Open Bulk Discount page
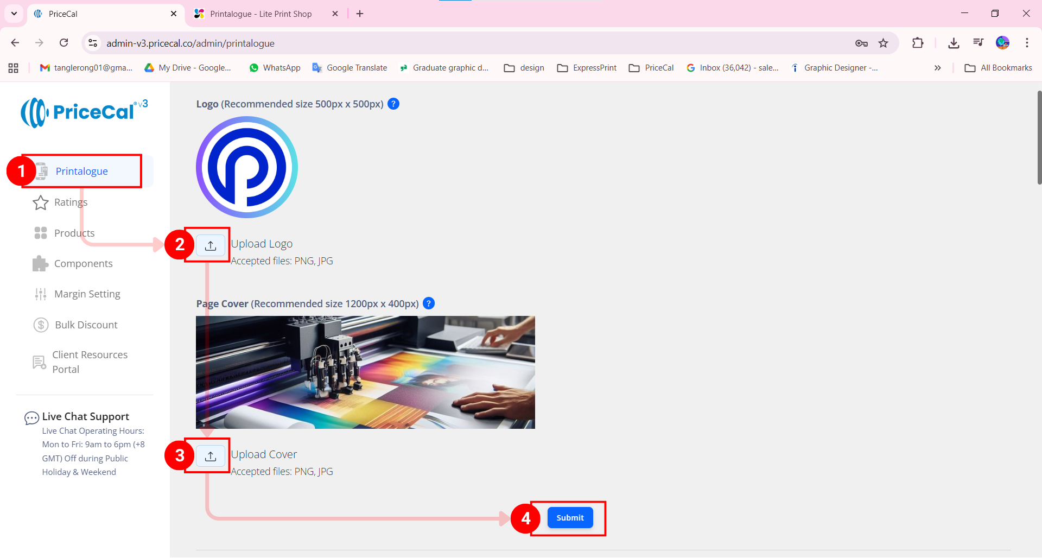1042x558 pixels. pyautogui.click(x=86, y=325)
